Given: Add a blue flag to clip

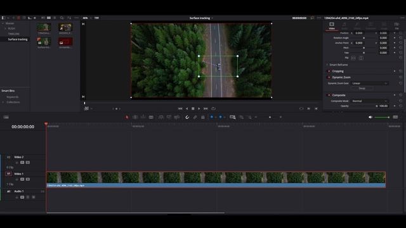Looking at the screenshot, I should [211, 117].
